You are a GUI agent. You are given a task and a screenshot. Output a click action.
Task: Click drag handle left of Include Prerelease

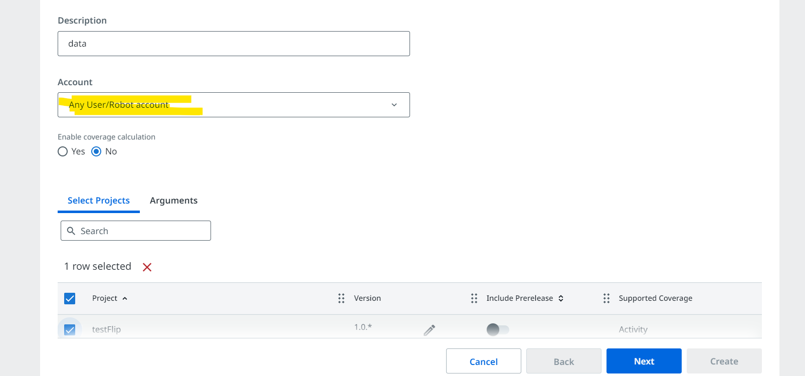pyautogui.click(x=474, y=298)
